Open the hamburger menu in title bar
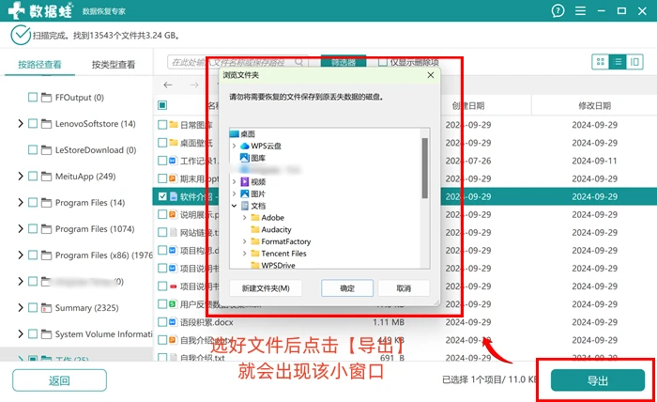Viewport: 657px width, 402px height. coord(580,11)
